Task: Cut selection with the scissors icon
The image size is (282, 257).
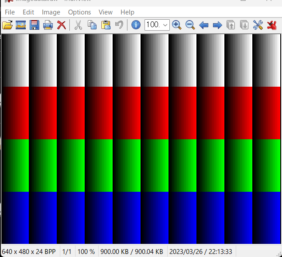Action: tap(78, 25)
